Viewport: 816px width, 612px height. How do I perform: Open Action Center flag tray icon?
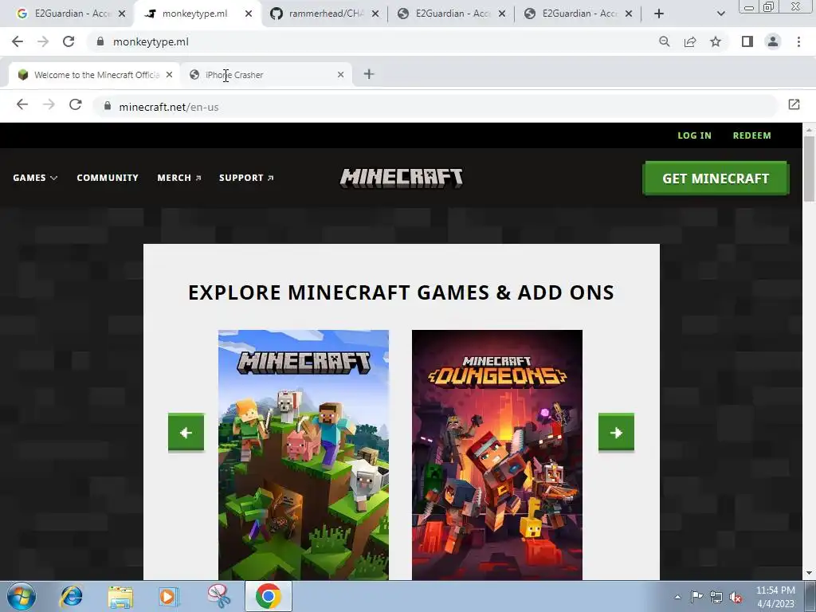(x=696, y=597)
